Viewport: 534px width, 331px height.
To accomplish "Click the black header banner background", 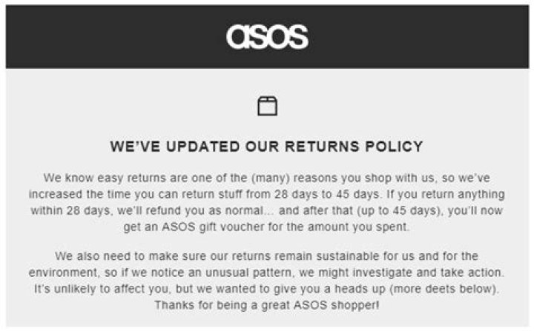I will [x=111, y=37].
